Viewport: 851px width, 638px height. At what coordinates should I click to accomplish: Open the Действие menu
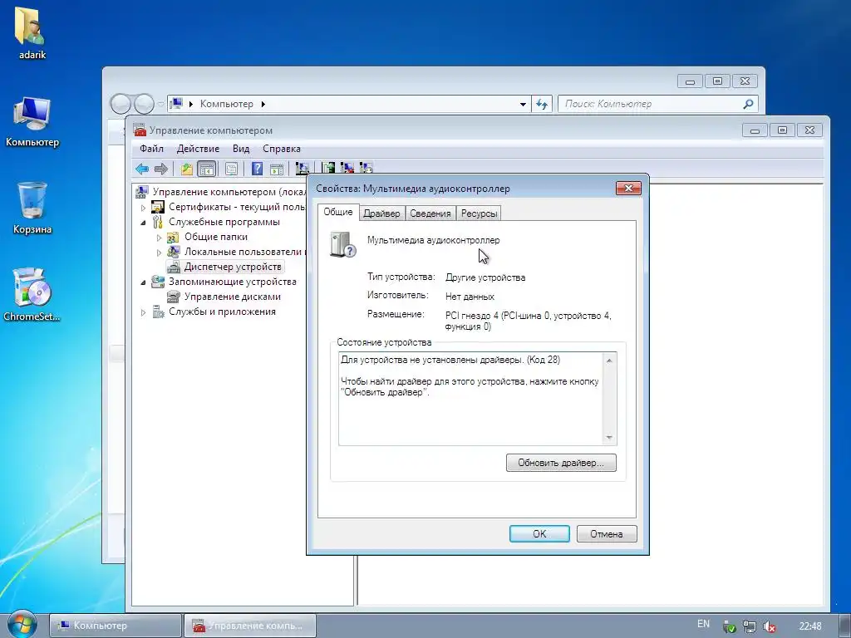pos(198,149)
